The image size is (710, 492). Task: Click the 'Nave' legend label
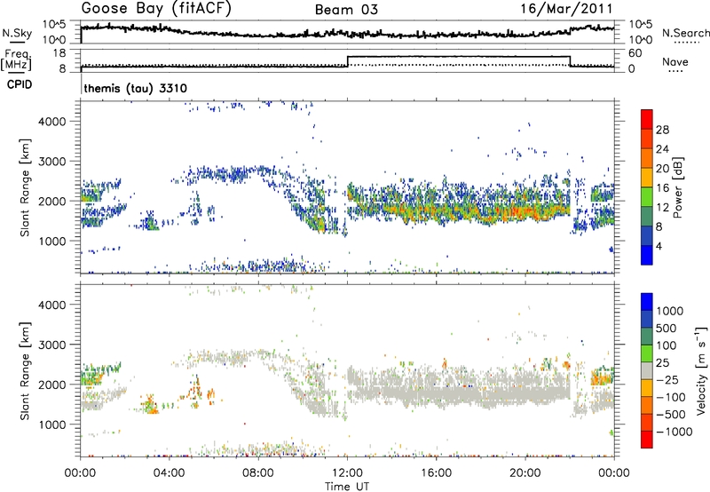click(x=675, y=61)
